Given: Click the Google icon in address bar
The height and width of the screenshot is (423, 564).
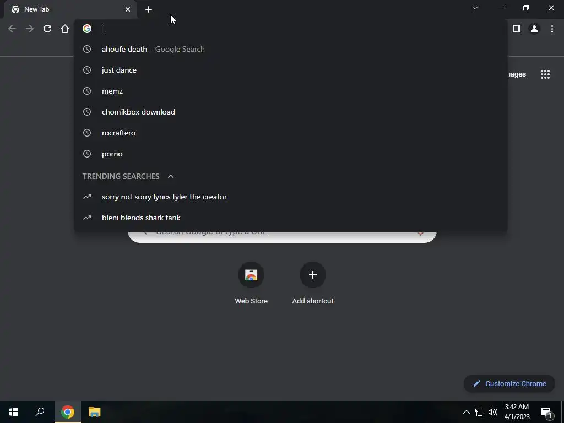Looking at the screenshot, I should 87,29.
